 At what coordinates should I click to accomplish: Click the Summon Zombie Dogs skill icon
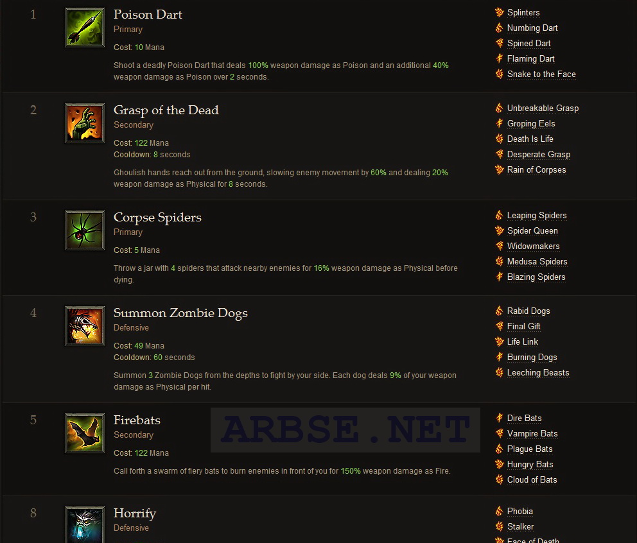[85, 326]
